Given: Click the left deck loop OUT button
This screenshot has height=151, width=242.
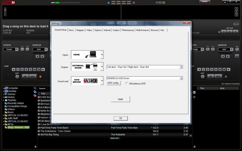Looking at the screenshot, I should [33, 76].
